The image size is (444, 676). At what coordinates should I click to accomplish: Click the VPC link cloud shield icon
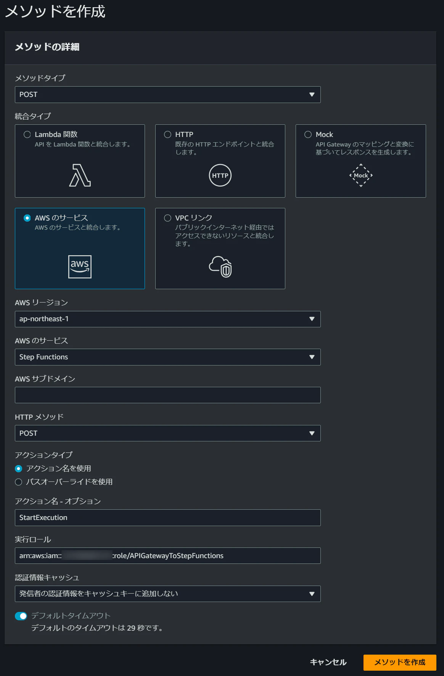point(220,267)
